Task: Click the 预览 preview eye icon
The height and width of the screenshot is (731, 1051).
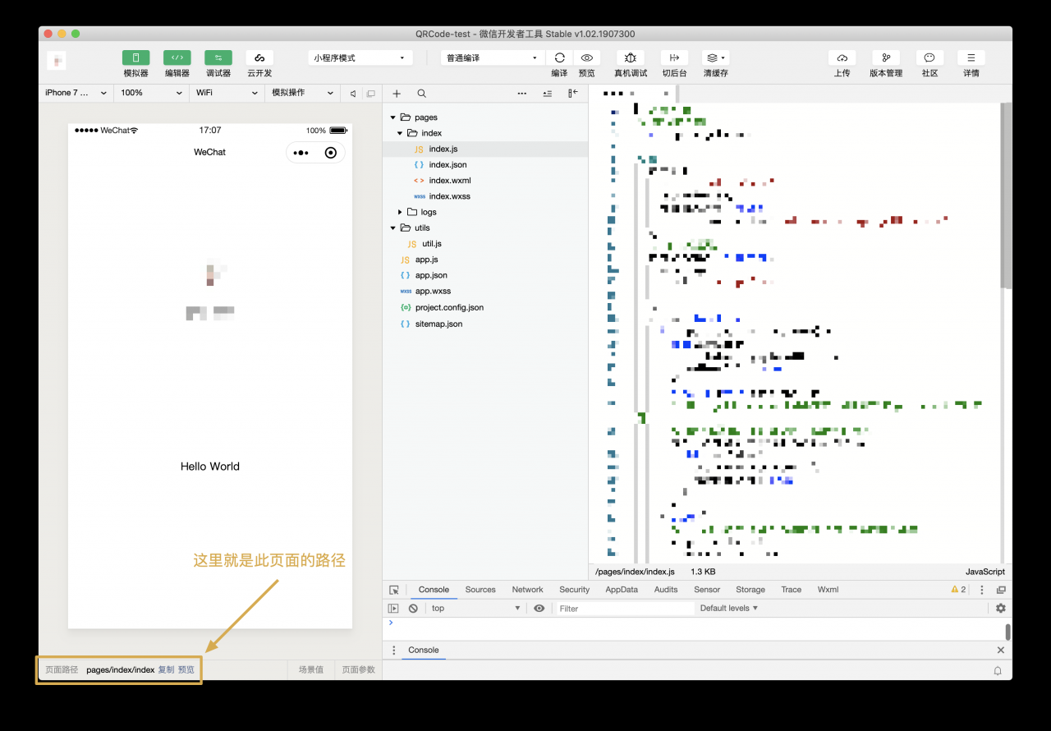Action: click(x=586, y=57)
